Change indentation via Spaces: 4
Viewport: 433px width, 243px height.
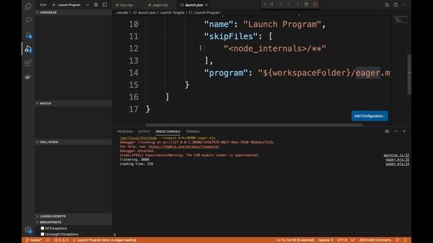tap(325, 240)
